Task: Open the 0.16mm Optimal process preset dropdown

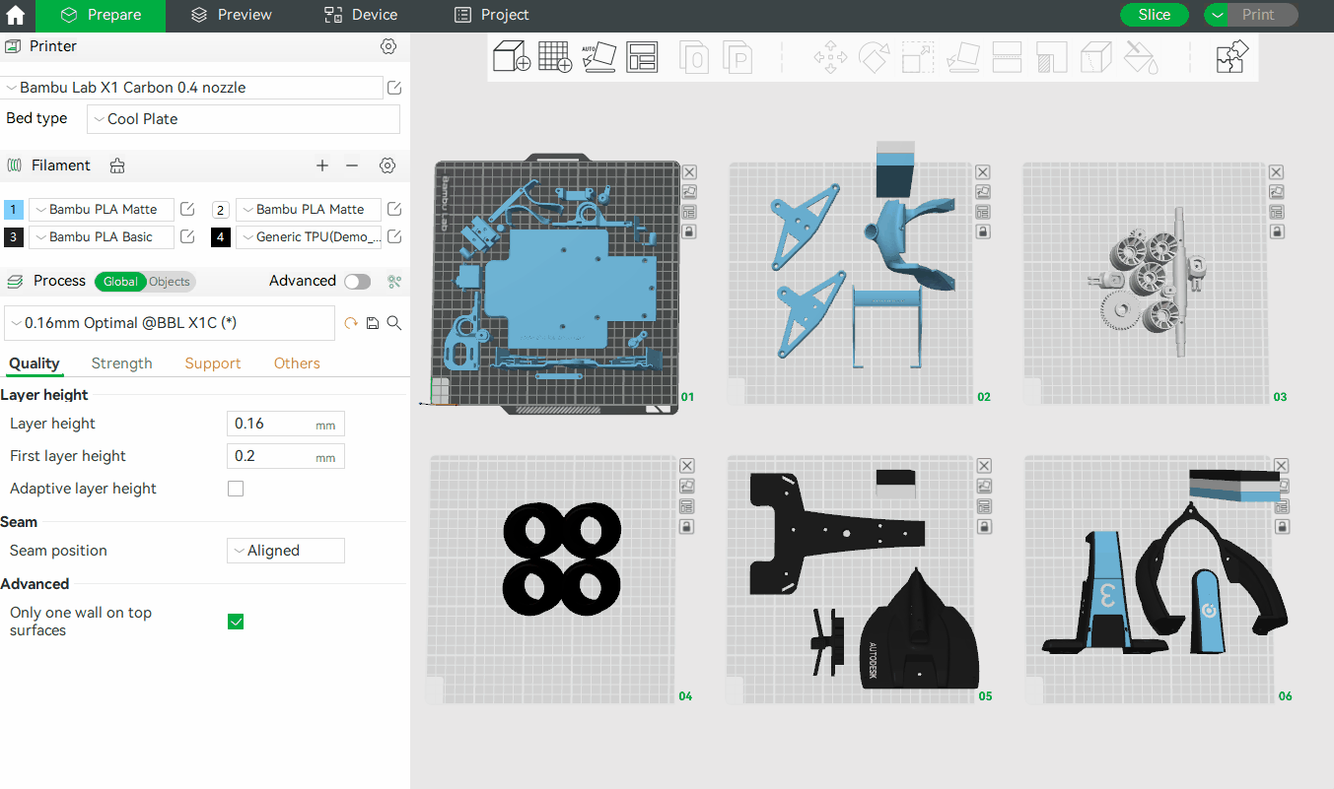Action: pyautogui.click(x=170, y=323)
